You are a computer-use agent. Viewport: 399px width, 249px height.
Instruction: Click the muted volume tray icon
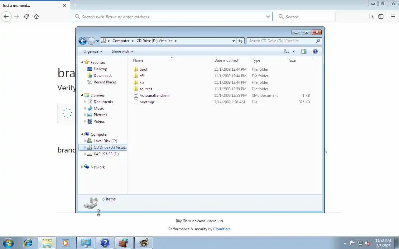tap(368, 243)
